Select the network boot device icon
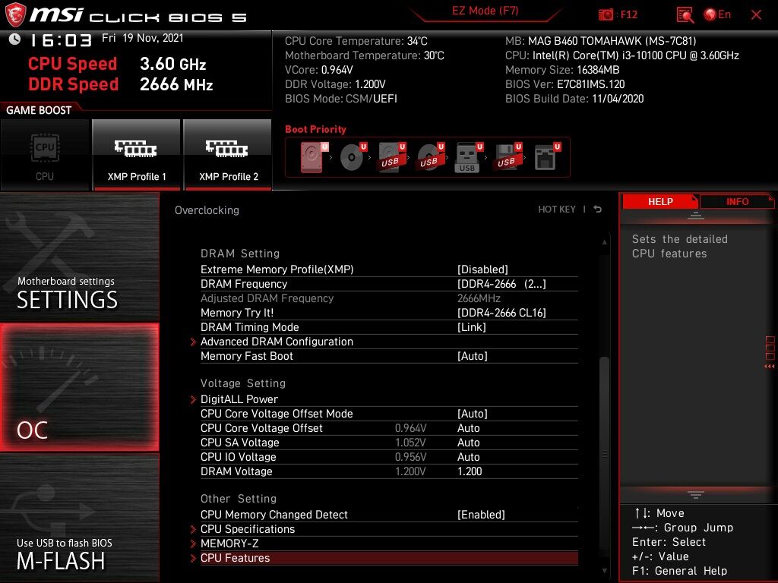This screenshot has height=583, width=778. pos(547,157)
